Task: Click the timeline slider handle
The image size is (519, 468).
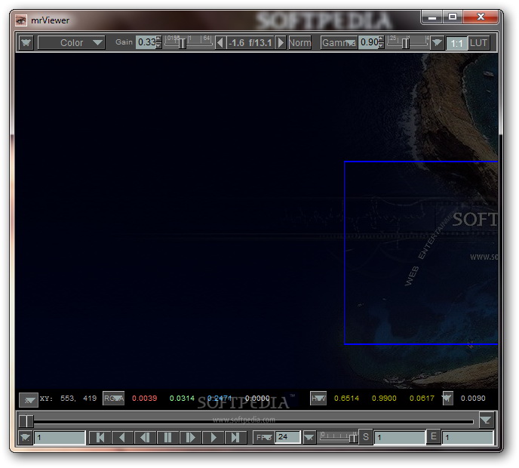Action: pyautogui.click(x=26, y=421)
